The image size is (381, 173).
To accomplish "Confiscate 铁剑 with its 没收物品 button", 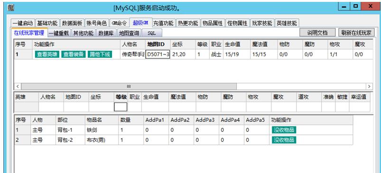I will click(284, 130).
